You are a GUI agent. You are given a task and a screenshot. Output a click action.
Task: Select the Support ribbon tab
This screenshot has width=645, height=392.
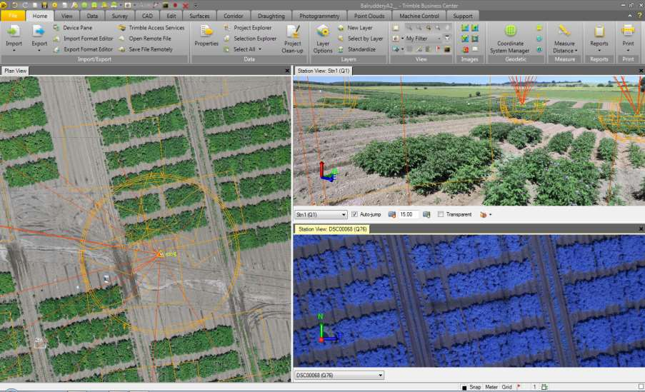[x=463, y=16]
